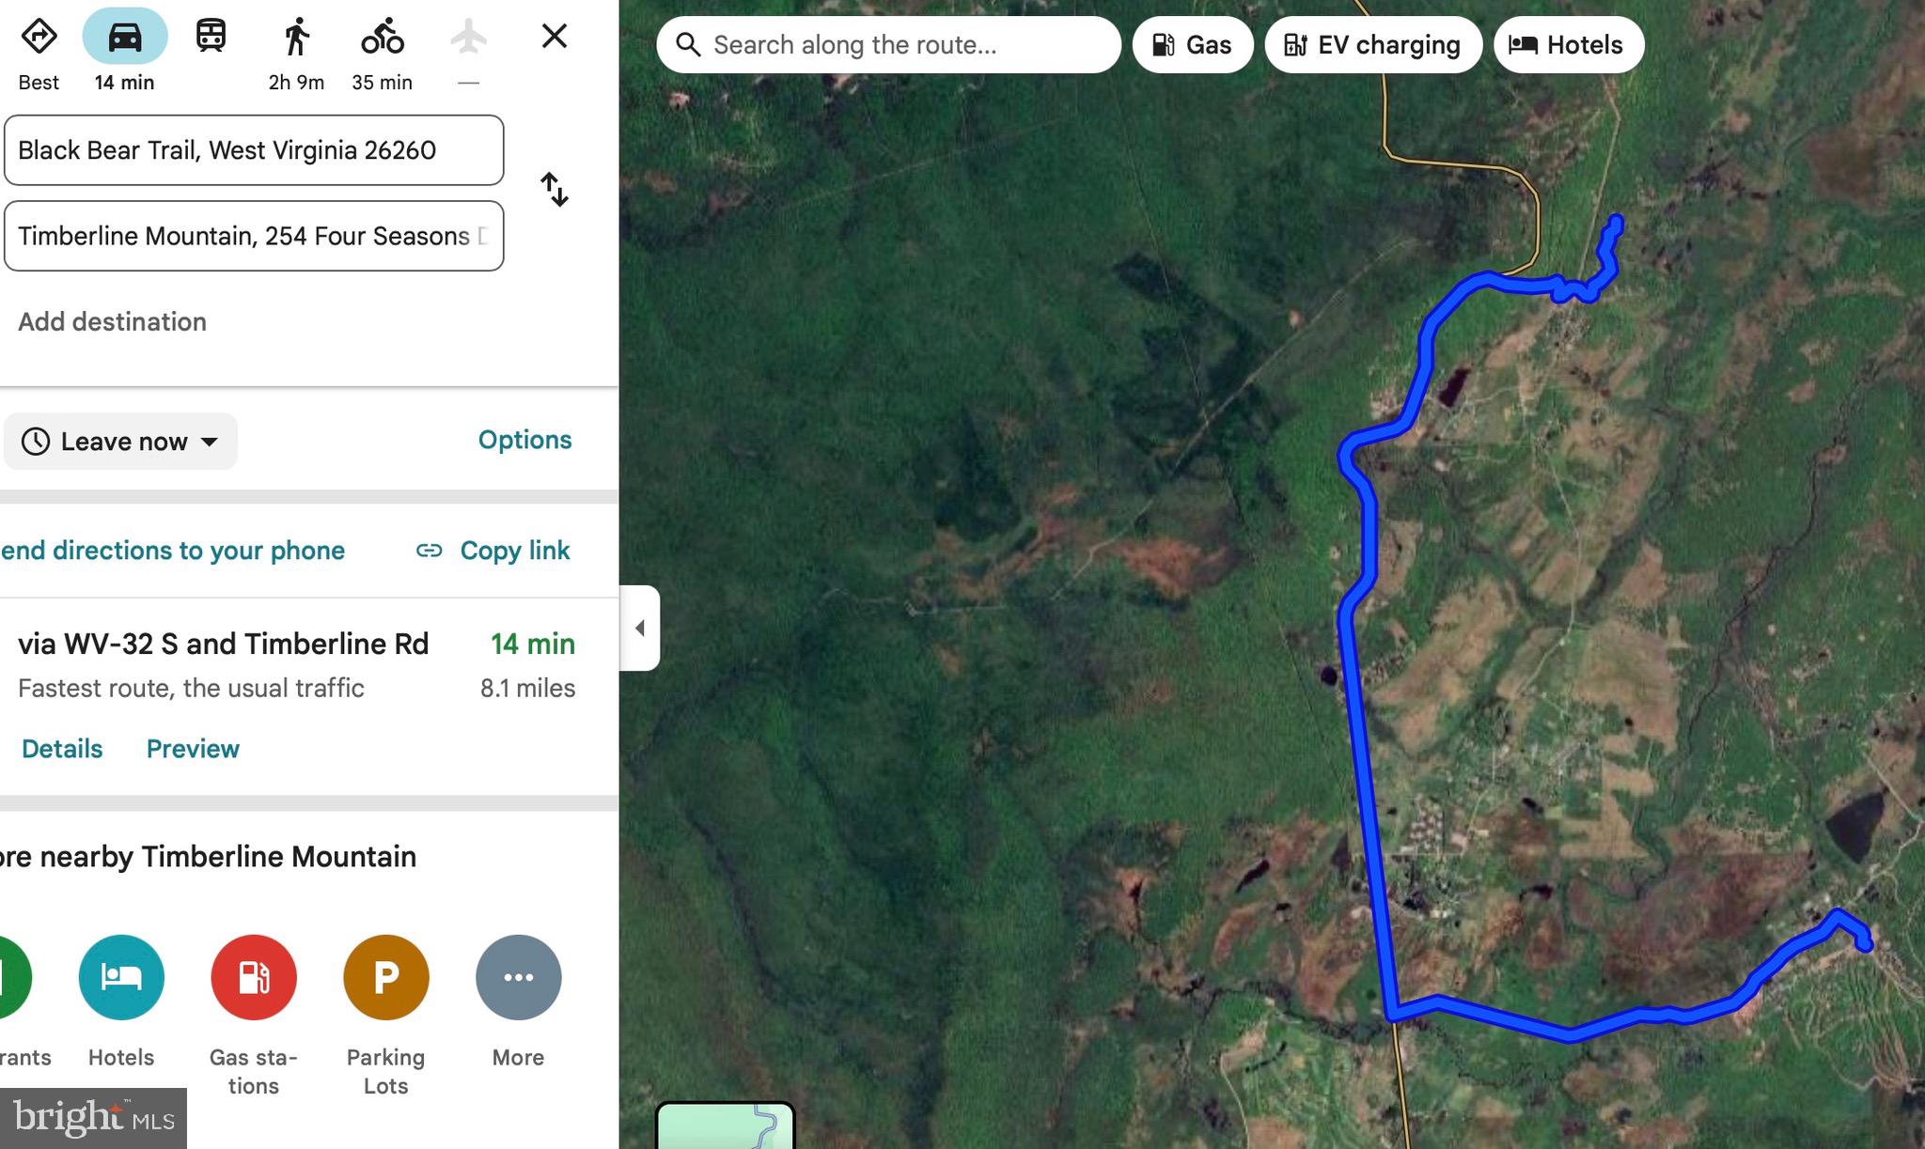The height and width of the screenshot is (1149, 1925).
Task: Collapse the side panel
Action: [x=640, y=628]
